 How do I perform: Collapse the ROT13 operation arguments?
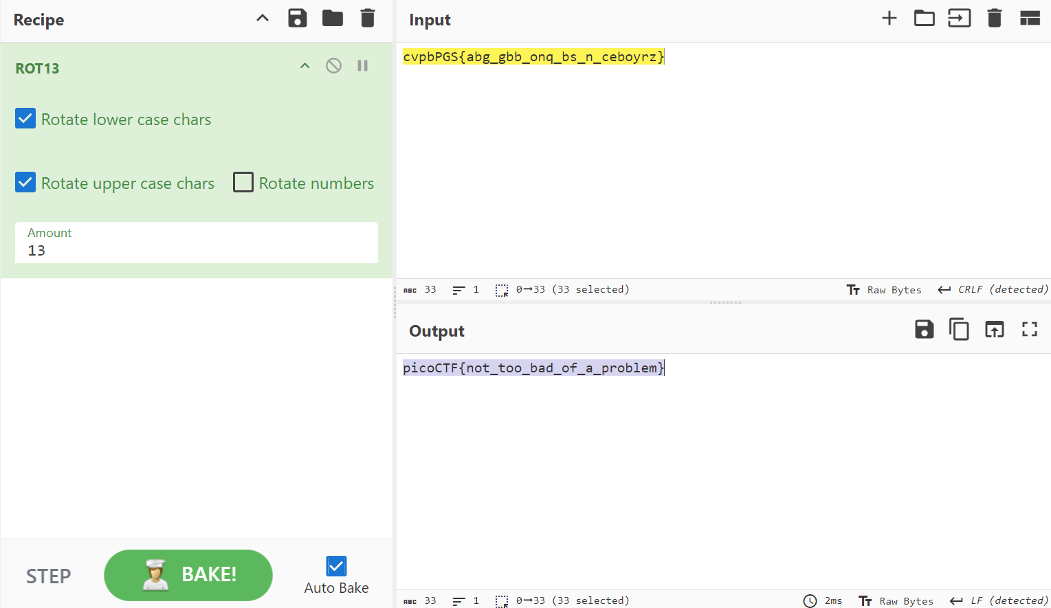[305, 66]
